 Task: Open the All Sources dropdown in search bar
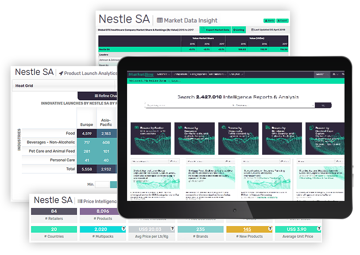(x=273, y=105)
